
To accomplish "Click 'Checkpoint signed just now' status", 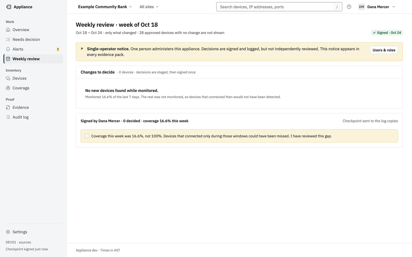I will click(x=27, y=249).
